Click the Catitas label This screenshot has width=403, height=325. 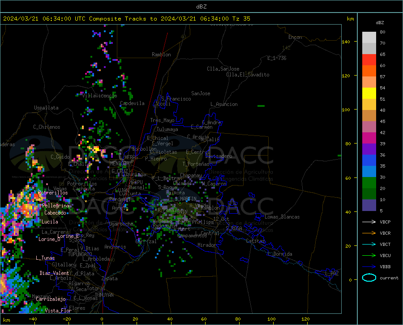[256, 241]
